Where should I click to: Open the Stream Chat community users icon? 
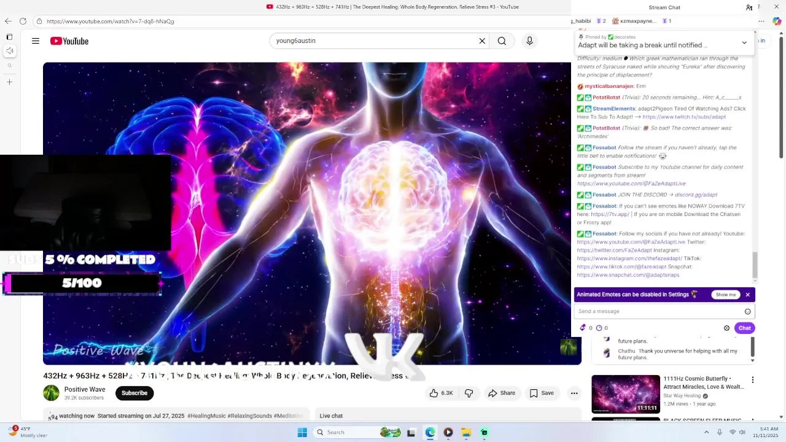(x=749, y=7)
